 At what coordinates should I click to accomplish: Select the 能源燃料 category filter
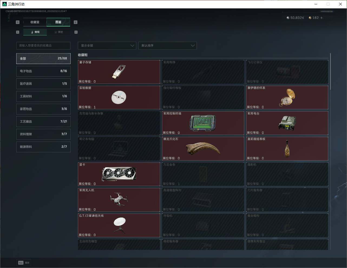(x=43, y=147)
